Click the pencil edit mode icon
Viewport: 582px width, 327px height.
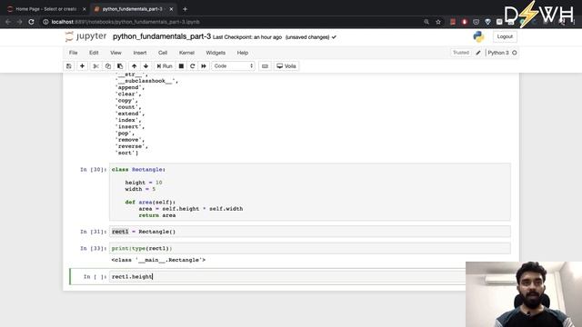tap(478, 53)
